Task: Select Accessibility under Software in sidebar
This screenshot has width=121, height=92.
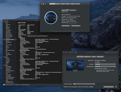Action: pos(9,67)
